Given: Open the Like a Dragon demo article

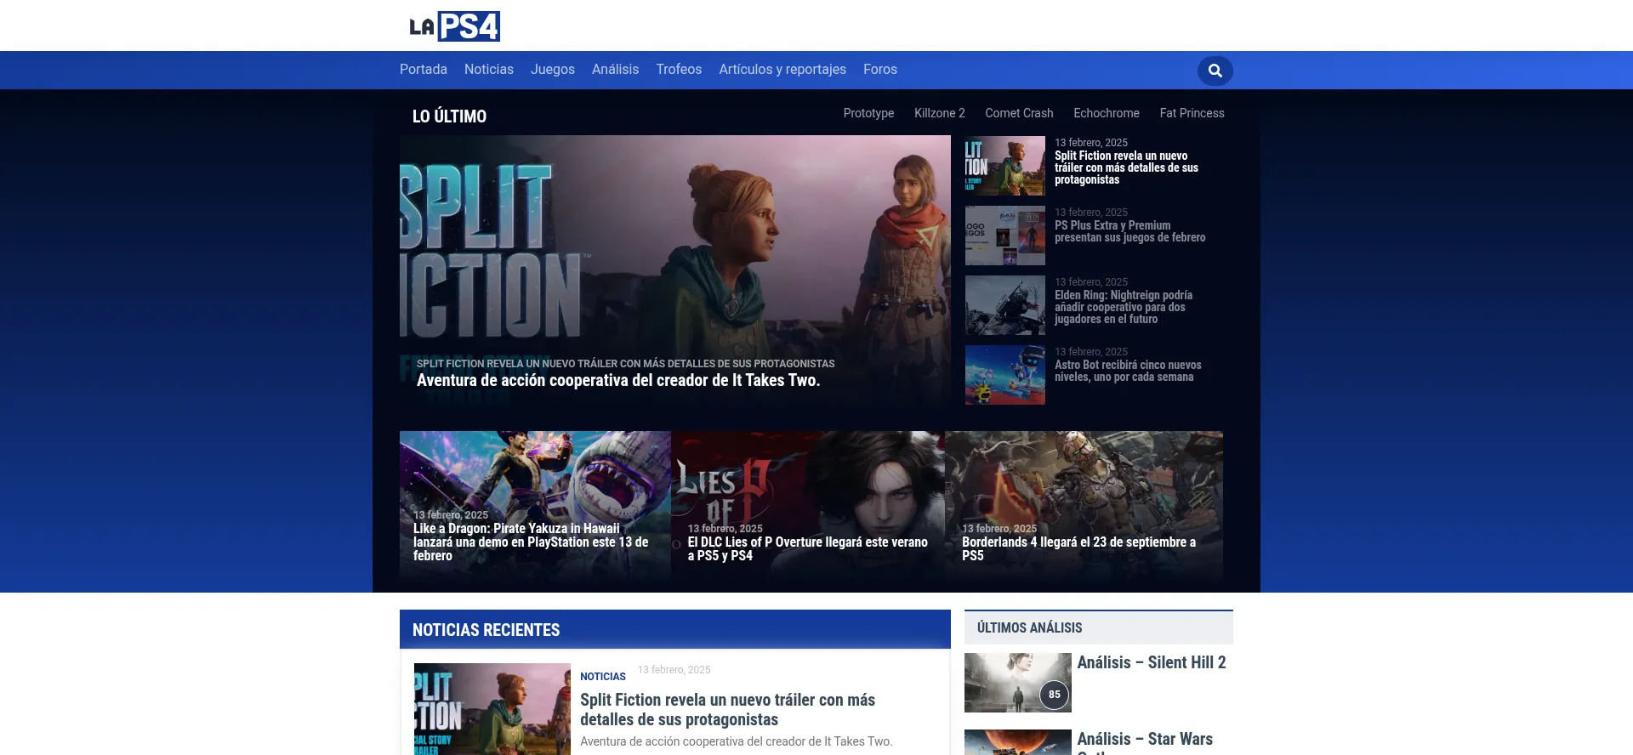Looking at the screenshot, I should [x=531, y=542].
